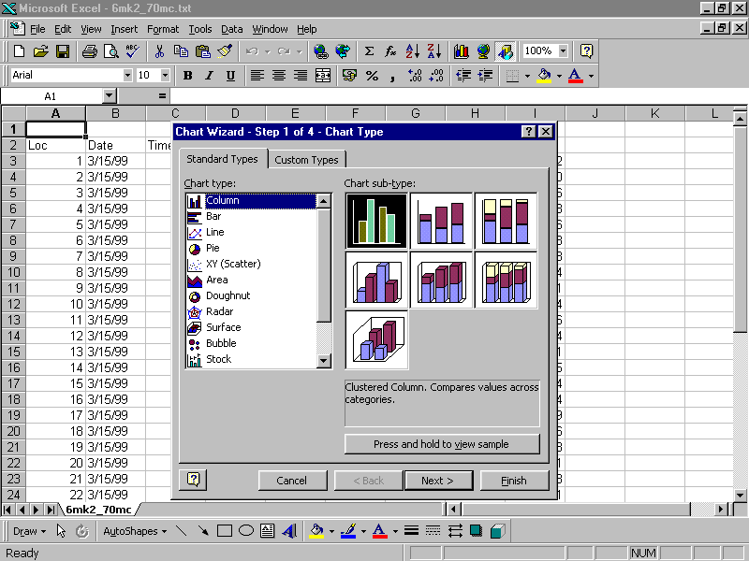Screen dimensions: 749x561
Task: Run Spelling check icon
Action: coord(132,51)
